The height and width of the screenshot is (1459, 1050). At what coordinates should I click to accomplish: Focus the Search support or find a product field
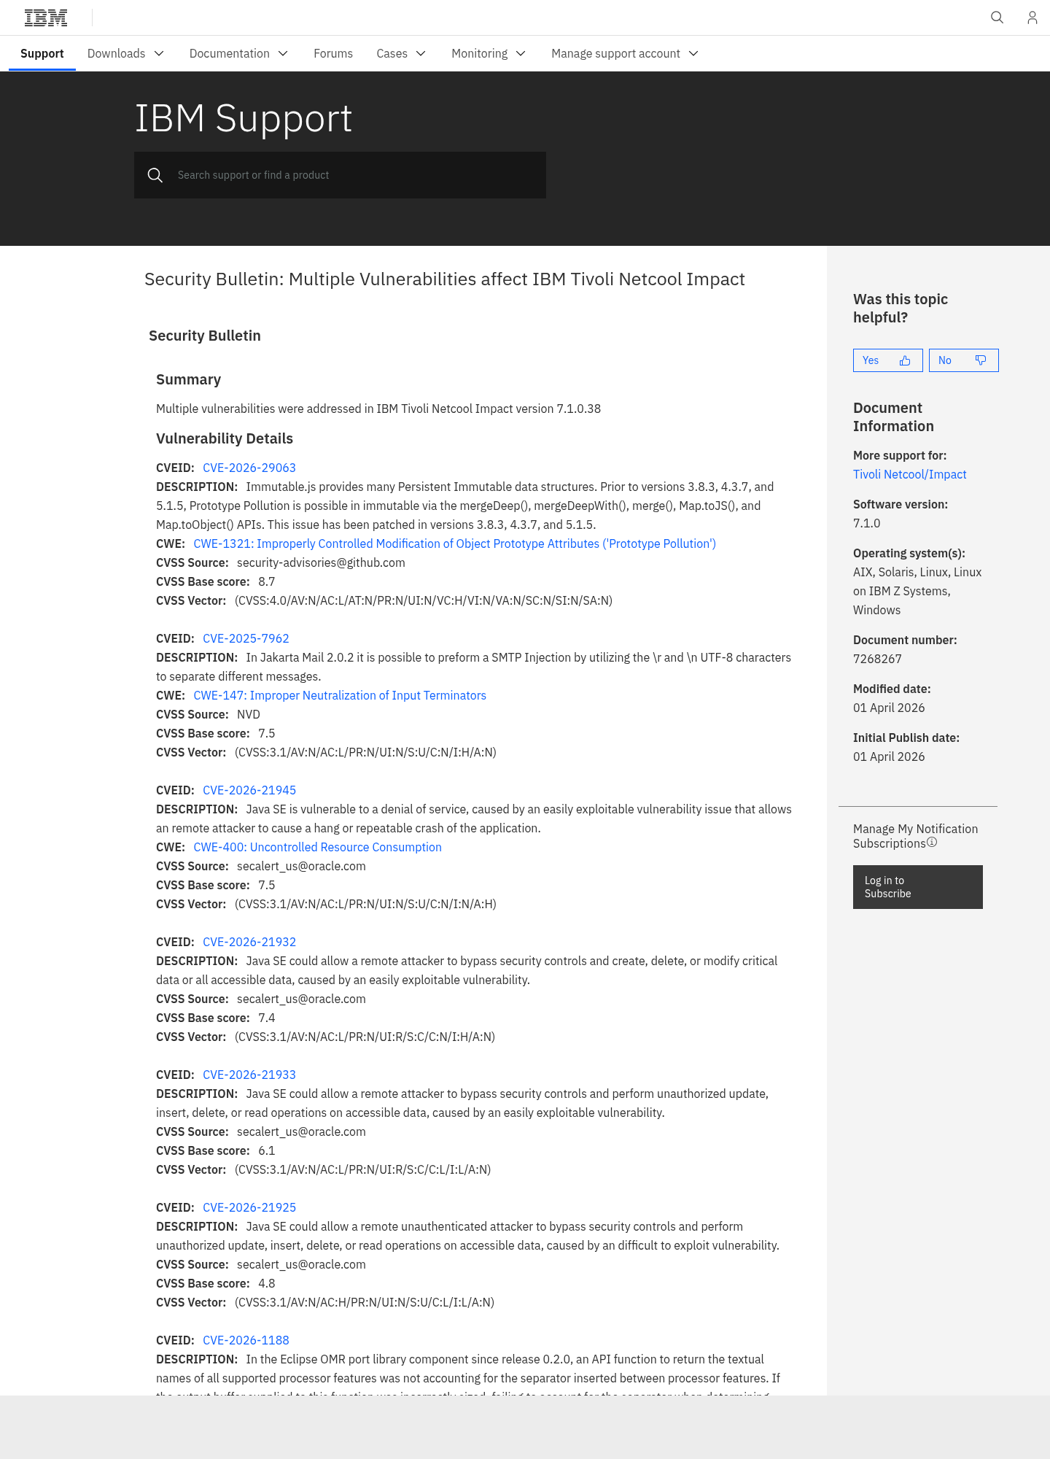[x=340, y=175]
